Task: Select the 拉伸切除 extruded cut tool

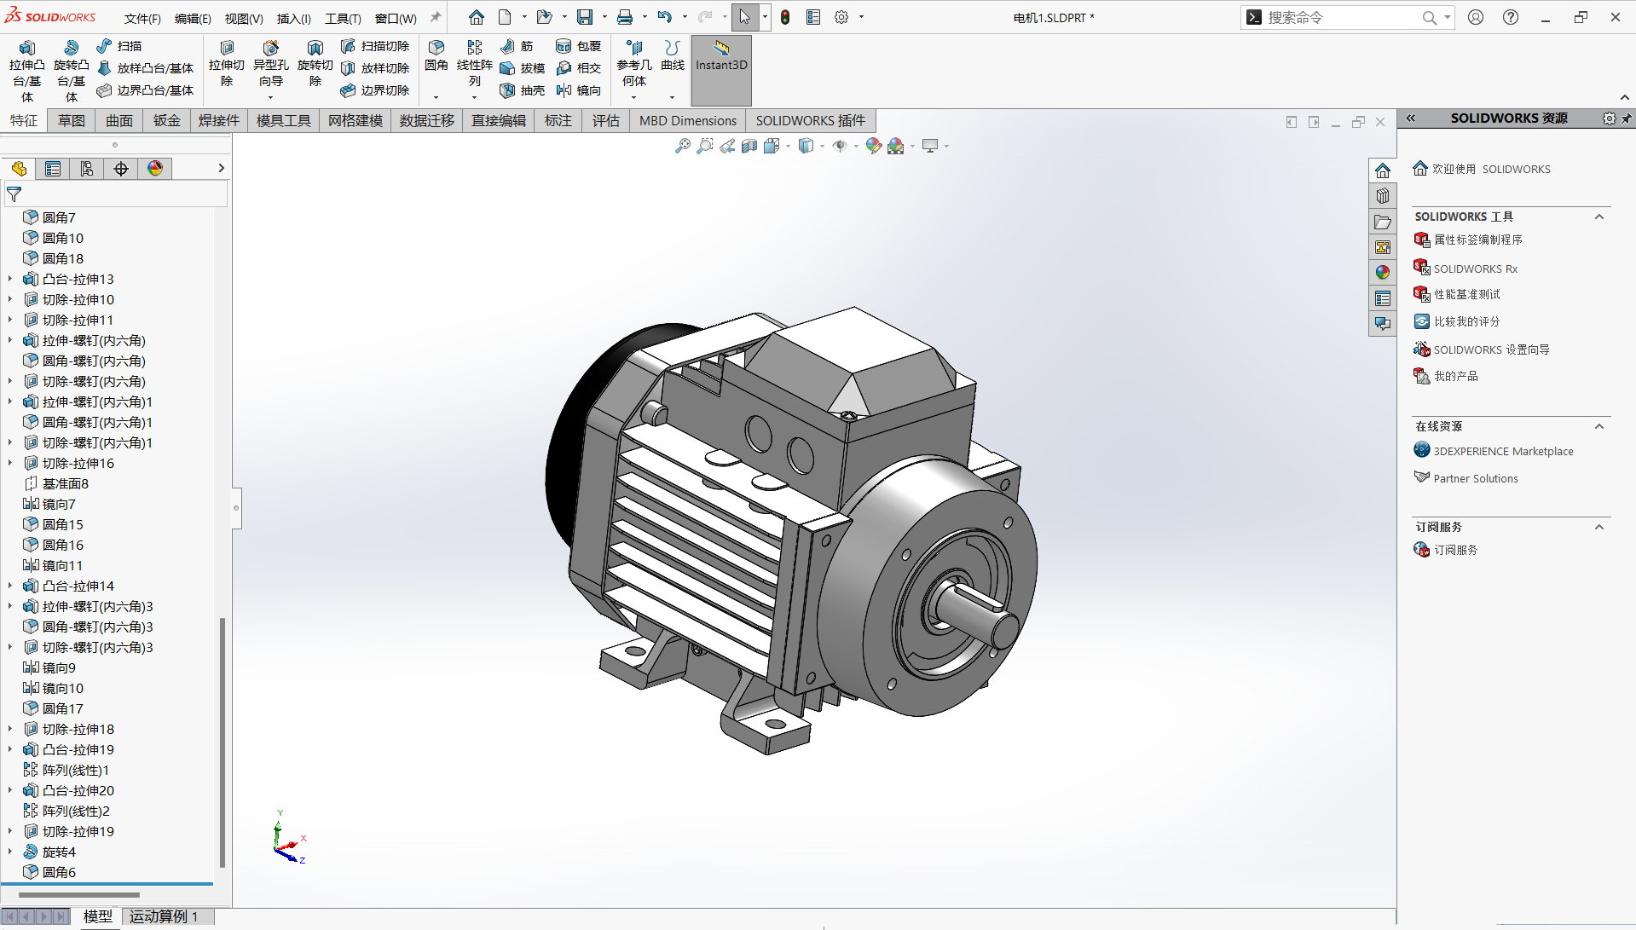Action: pos(227,64)
